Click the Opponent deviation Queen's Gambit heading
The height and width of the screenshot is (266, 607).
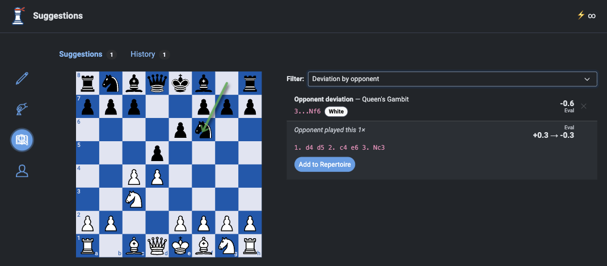[352, 99]
